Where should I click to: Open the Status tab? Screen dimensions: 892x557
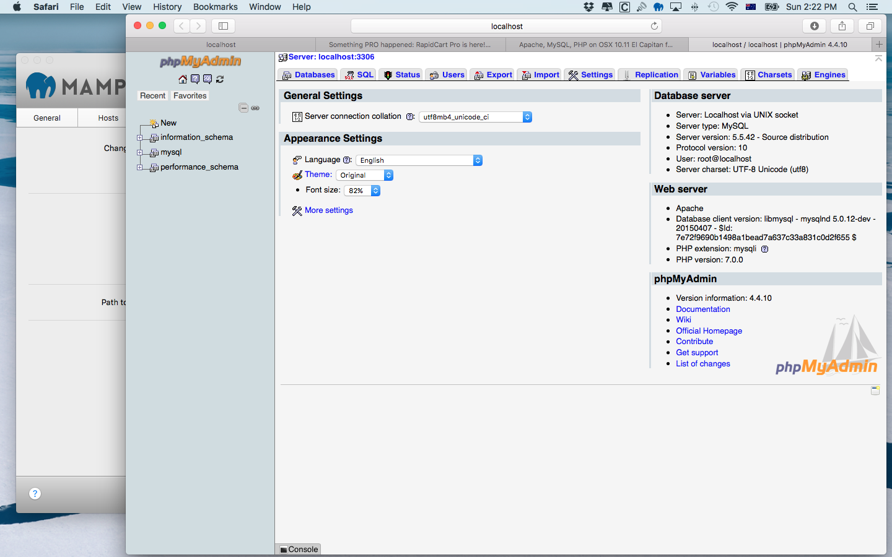pyautogui.click(x=401, y=75)
